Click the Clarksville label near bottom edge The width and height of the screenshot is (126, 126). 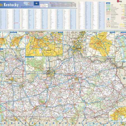(x=13, y=120)
